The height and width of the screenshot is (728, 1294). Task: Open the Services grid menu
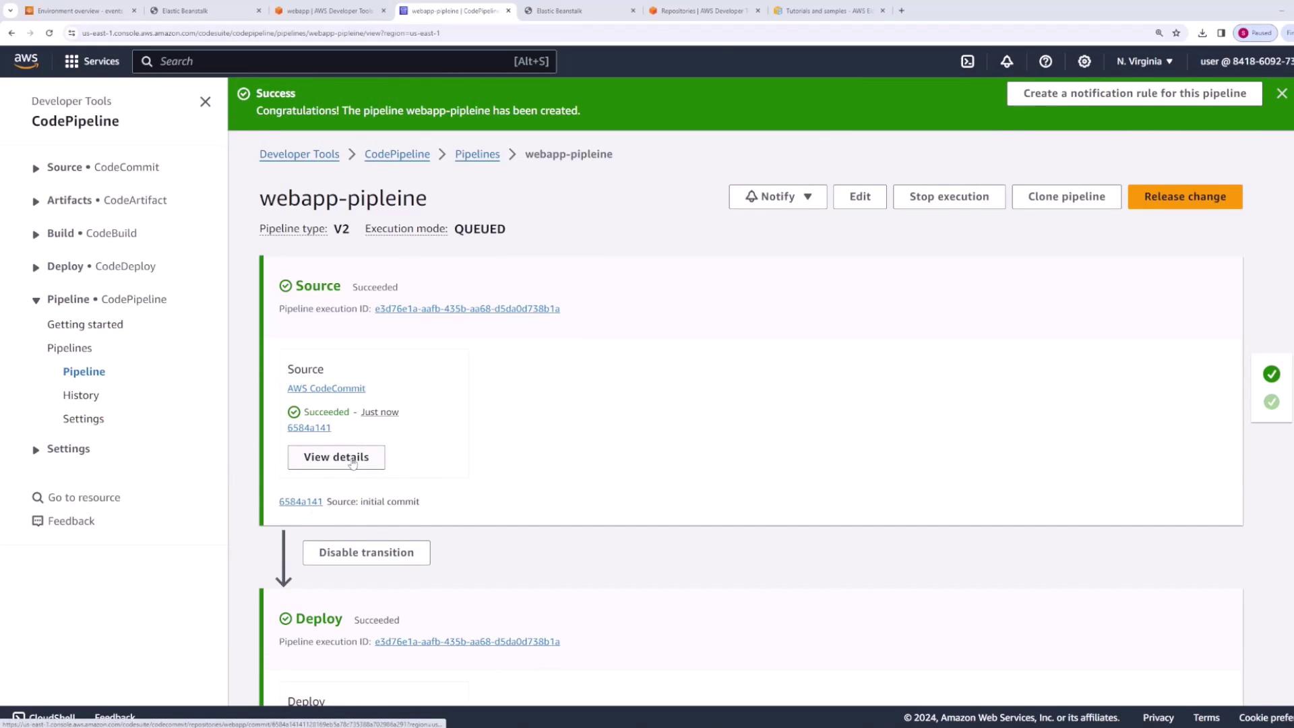tap(92, 61)
